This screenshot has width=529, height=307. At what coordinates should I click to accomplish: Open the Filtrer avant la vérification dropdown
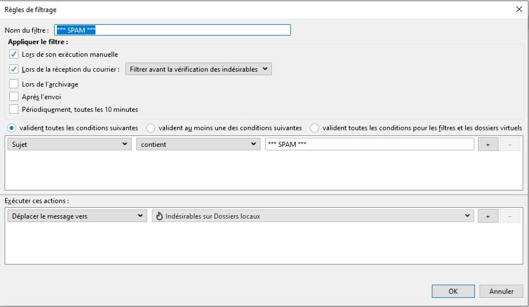coord(198,69)
